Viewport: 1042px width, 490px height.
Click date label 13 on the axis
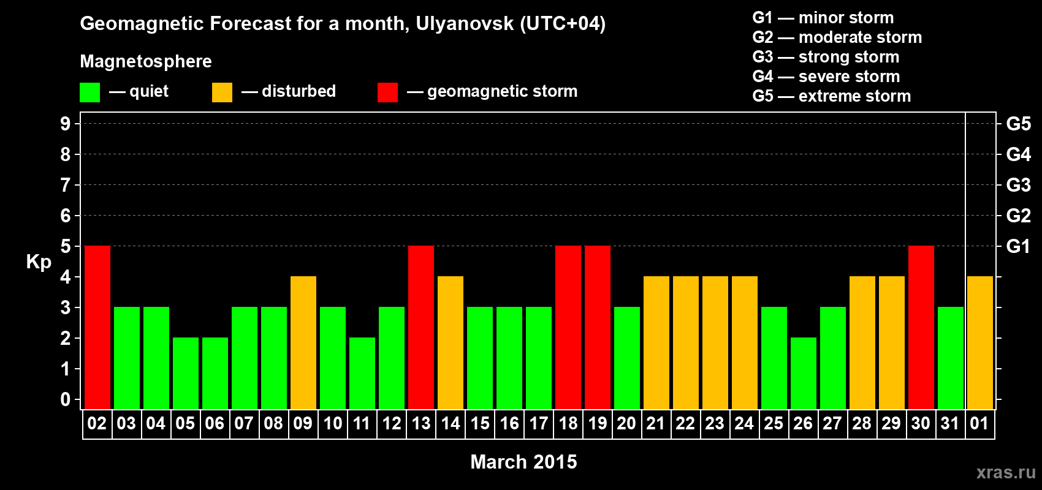421,424
